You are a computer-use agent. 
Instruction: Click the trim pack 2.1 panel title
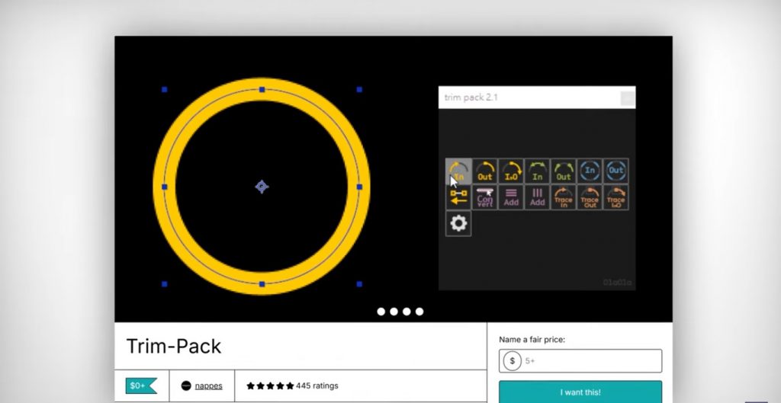471,98
